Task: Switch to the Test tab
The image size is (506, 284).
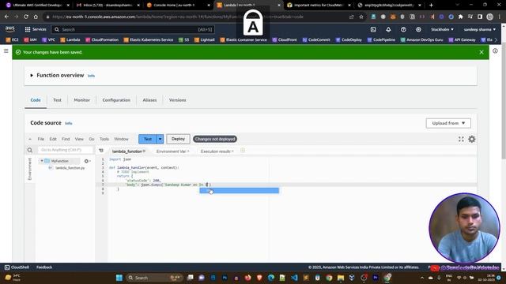Action: pyautogui.click(x=57, y=100)
